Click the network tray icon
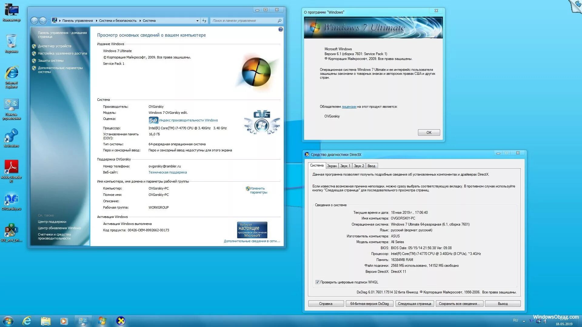 pyautogui.click(x=539, y=321)
